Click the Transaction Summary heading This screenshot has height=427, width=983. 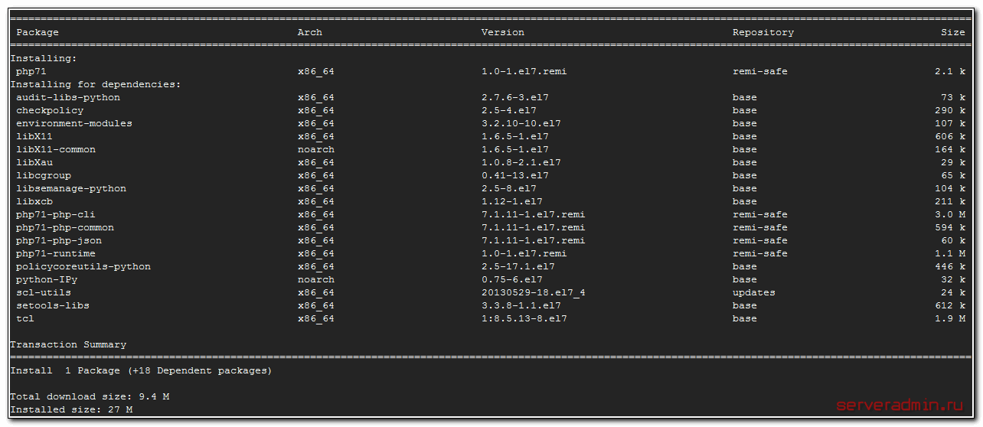coord(68,344)
